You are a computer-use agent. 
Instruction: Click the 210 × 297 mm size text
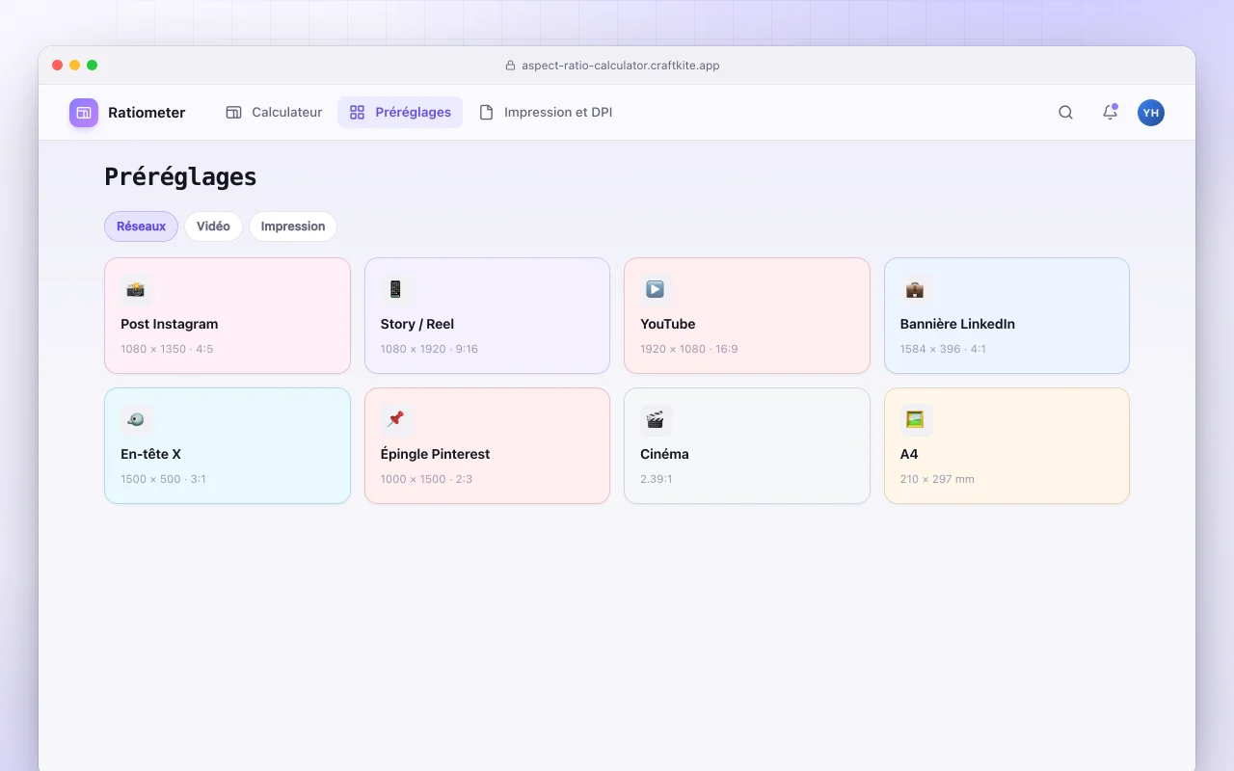pos(937,479)
